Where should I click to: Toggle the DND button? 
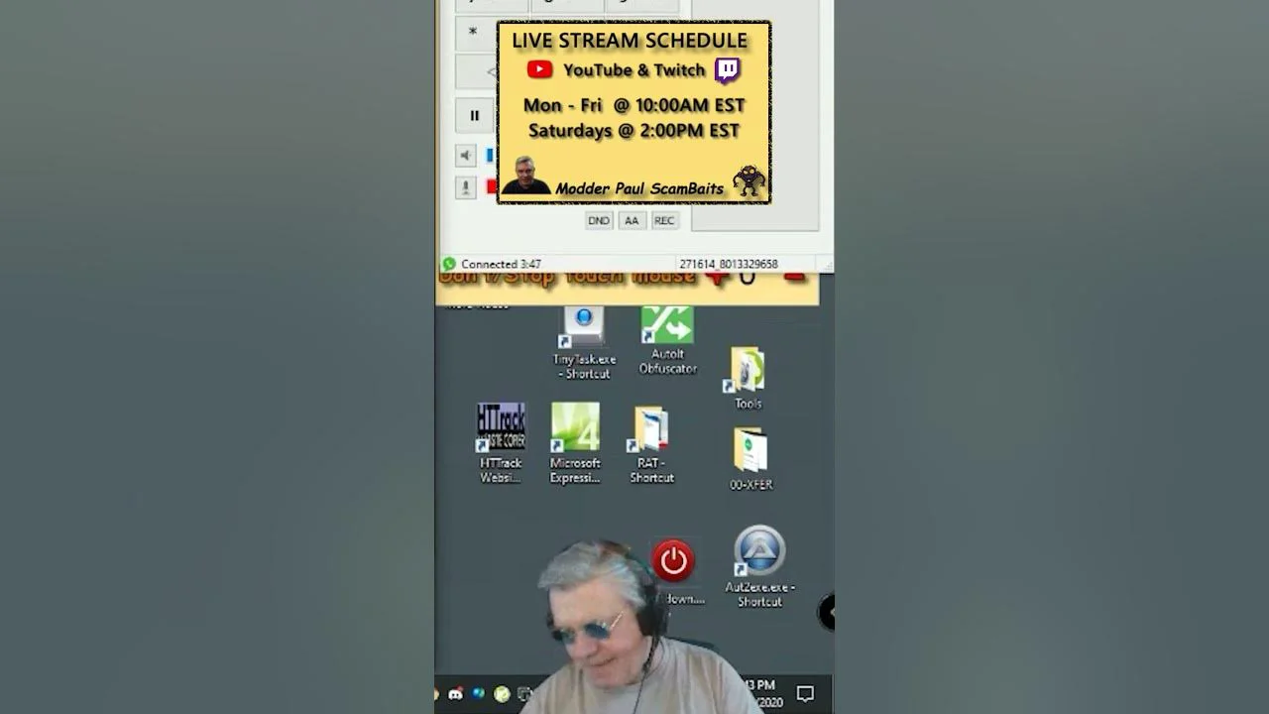[x=599, y=221]
